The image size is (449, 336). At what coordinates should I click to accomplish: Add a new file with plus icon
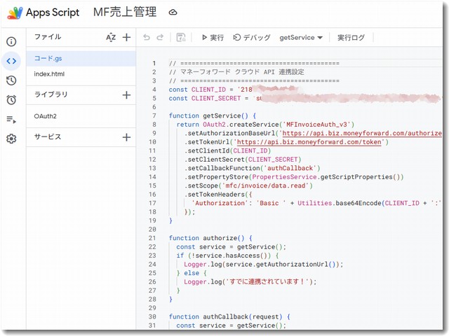(x=126, y=37)
